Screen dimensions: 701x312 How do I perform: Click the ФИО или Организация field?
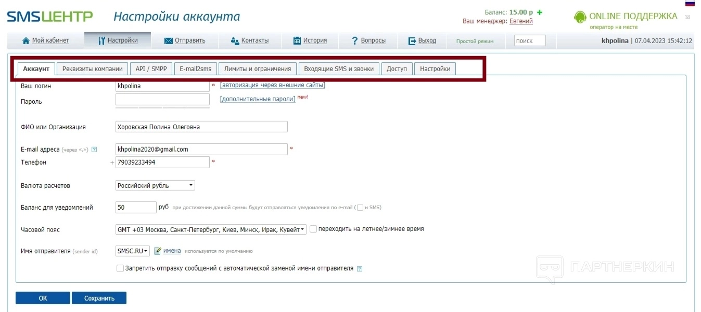[201, 127]
